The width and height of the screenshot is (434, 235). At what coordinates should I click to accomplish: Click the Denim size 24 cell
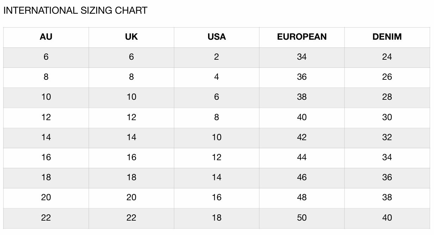(x=387, y=57)
